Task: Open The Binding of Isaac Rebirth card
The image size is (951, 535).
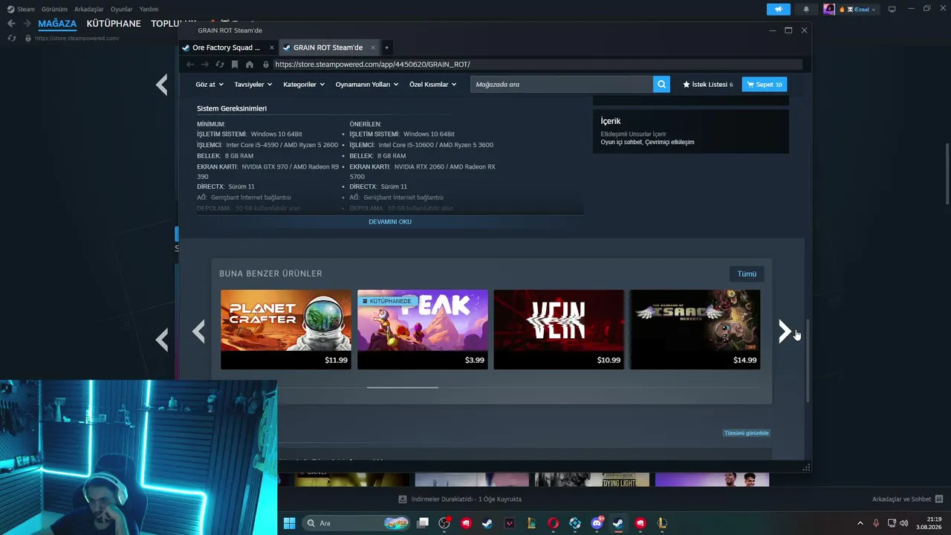Action: click(695, 329)
